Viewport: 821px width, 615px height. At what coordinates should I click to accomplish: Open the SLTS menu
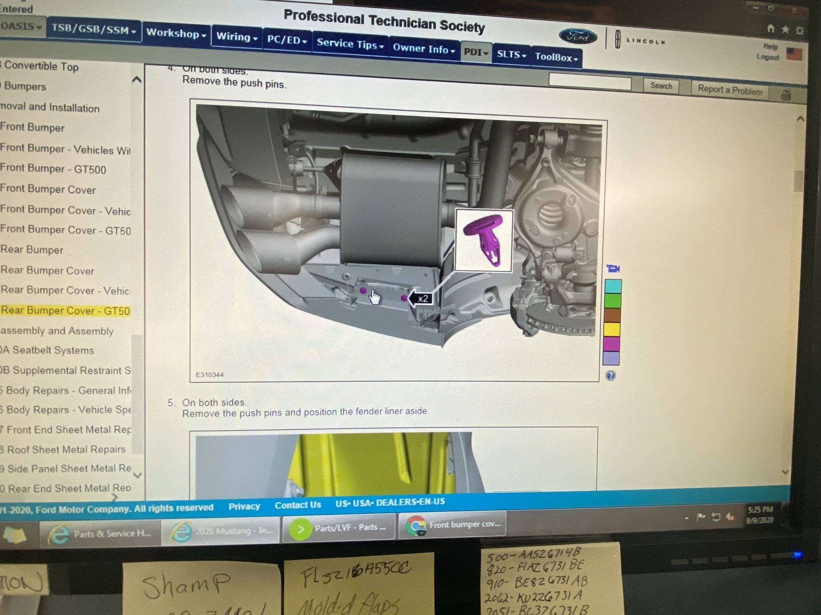511,55
